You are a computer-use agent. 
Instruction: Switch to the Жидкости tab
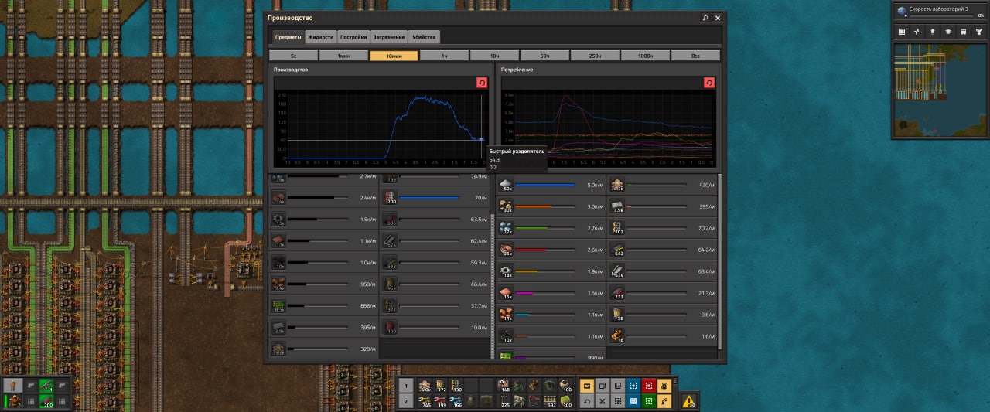[320, 37]
